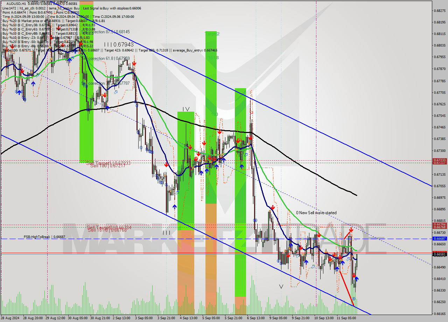448x322 pixels.
Task: Click the 0.68035 price scale value
Action: (440, 45)
